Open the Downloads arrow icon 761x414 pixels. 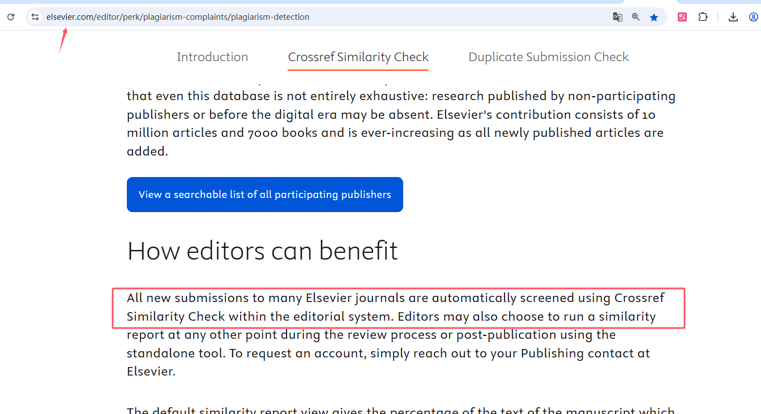tap(733, 17)
